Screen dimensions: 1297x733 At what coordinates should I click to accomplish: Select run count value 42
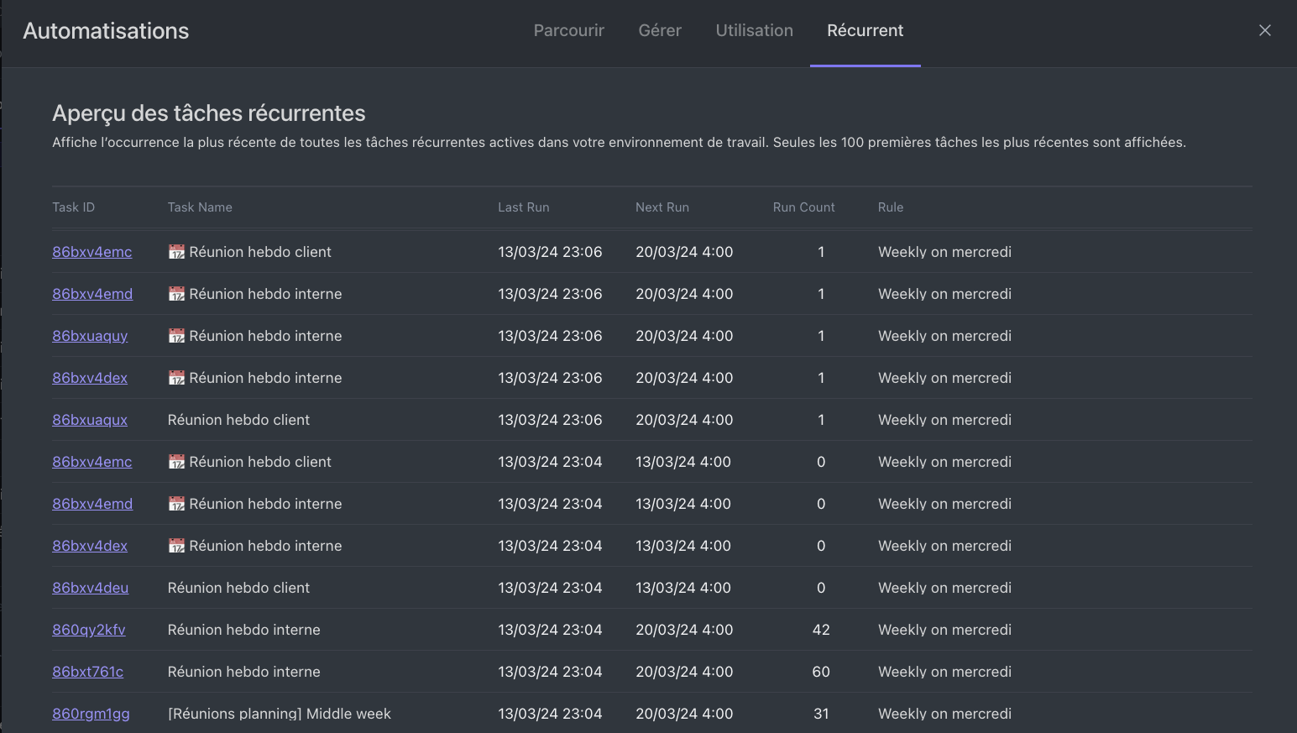pyautogui.click(x=821, y=630)
